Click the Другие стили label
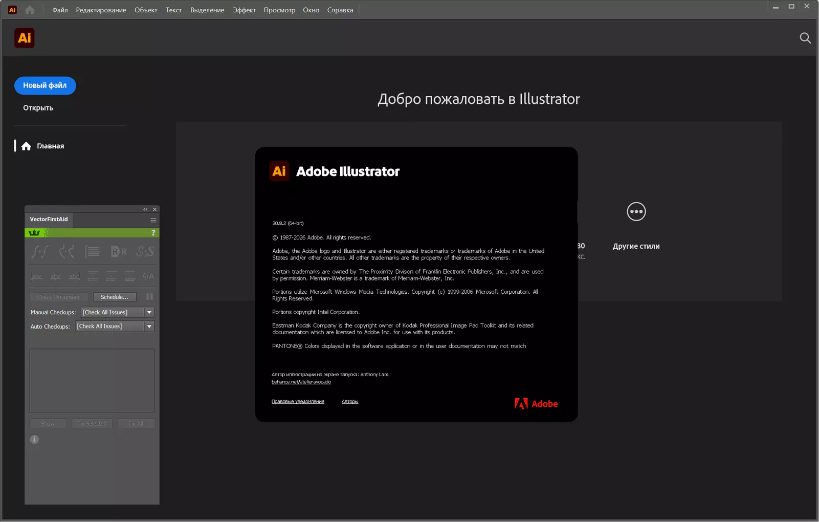The width and height of the screenshot is (819, 522). (x=636, y=246)
